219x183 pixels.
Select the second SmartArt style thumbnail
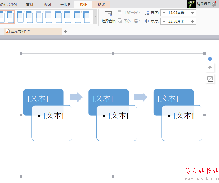[25, 17]
